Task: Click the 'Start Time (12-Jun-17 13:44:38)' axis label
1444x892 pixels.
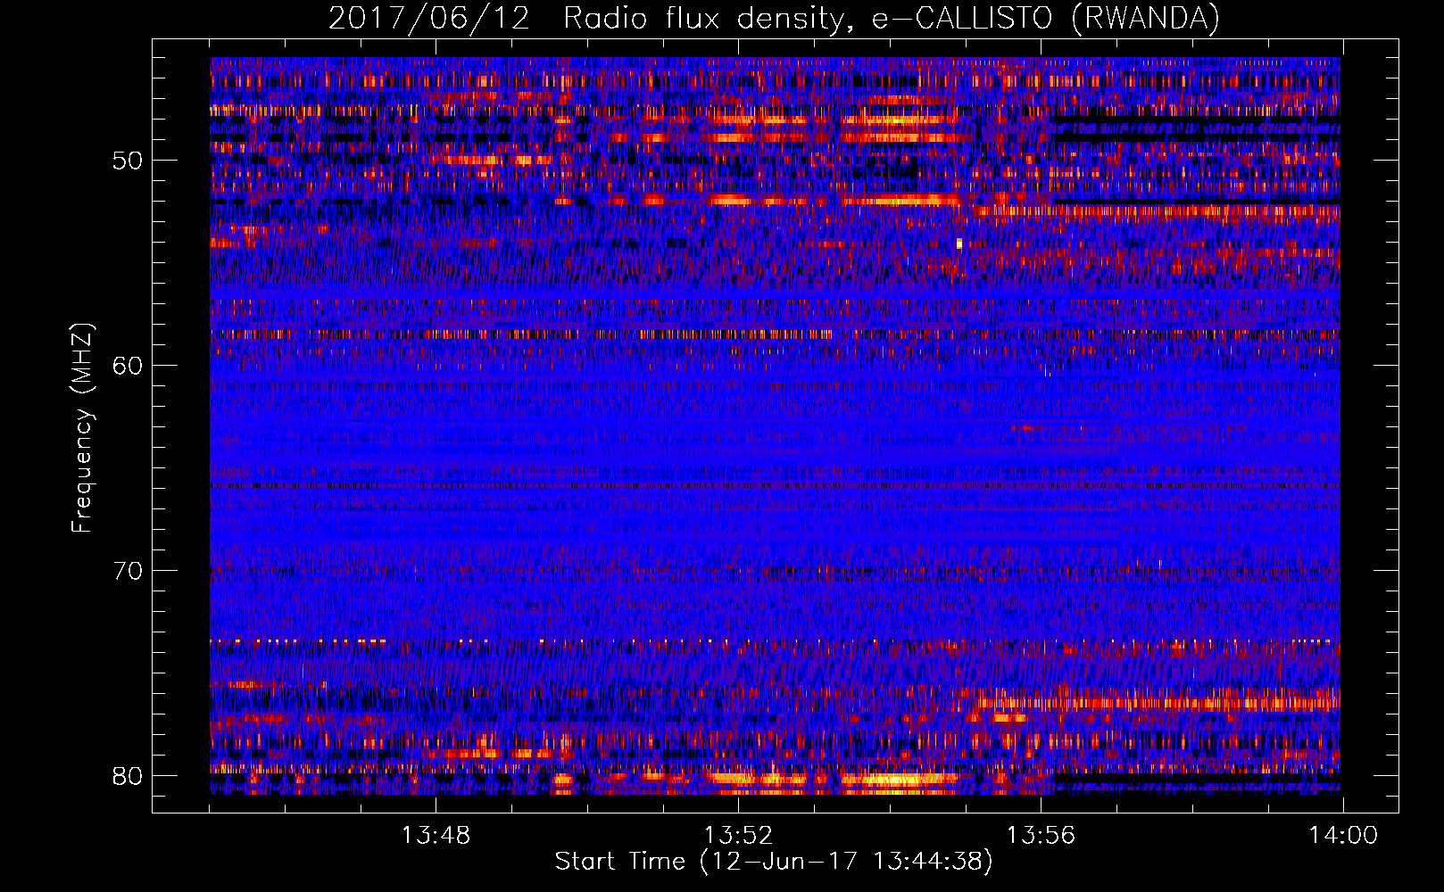Action: pyautogui.click(x=774, y=862)
